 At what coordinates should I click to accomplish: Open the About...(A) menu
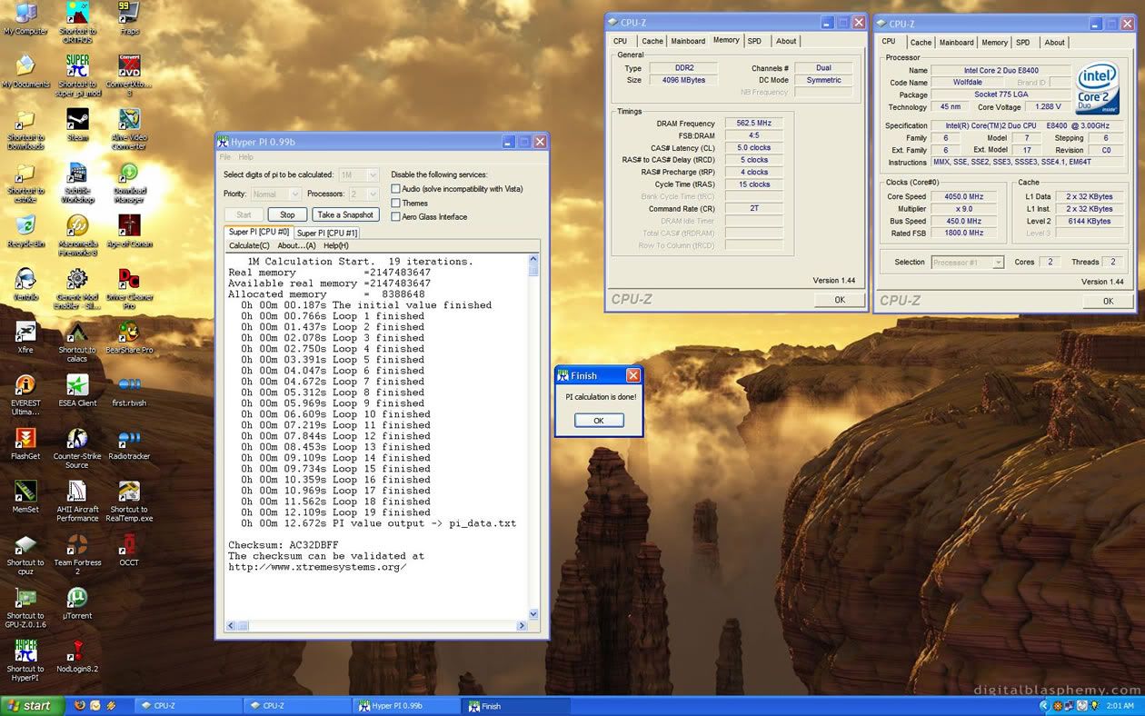click(x=296, y=245)
